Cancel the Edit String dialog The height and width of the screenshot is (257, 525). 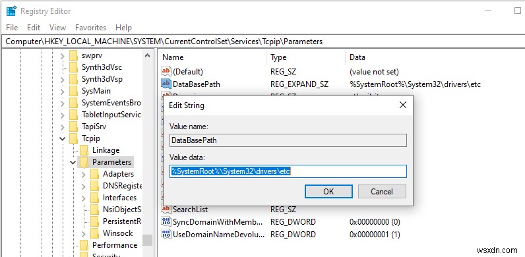pyautogui.click(x=382, y=191)
